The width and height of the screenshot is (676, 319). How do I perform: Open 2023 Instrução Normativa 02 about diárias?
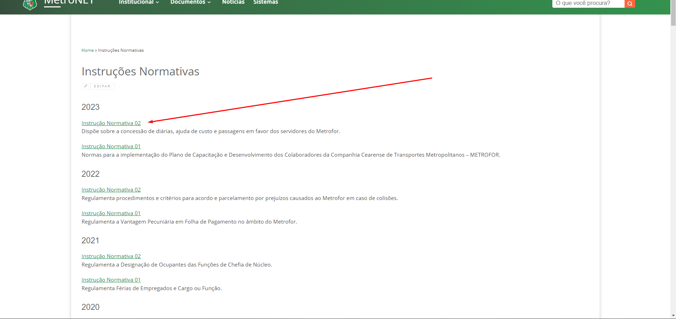(x=111, y=123)
